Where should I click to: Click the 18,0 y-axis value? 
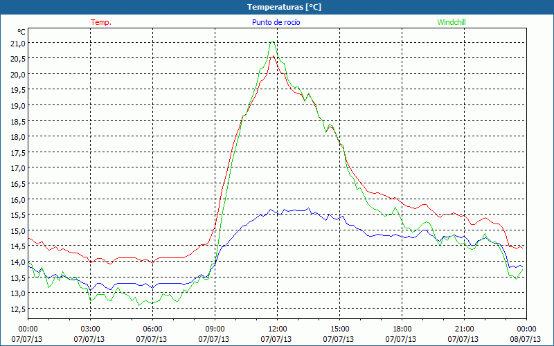point(18,137)
